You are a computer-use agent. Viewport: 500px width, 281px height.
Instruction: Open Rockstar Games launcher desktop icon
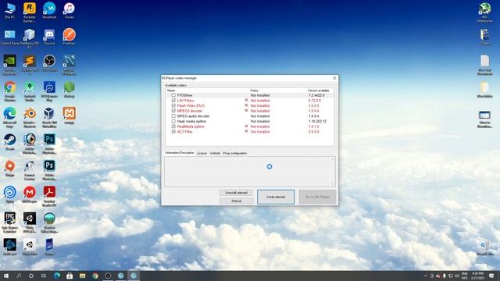pos(30,12)
